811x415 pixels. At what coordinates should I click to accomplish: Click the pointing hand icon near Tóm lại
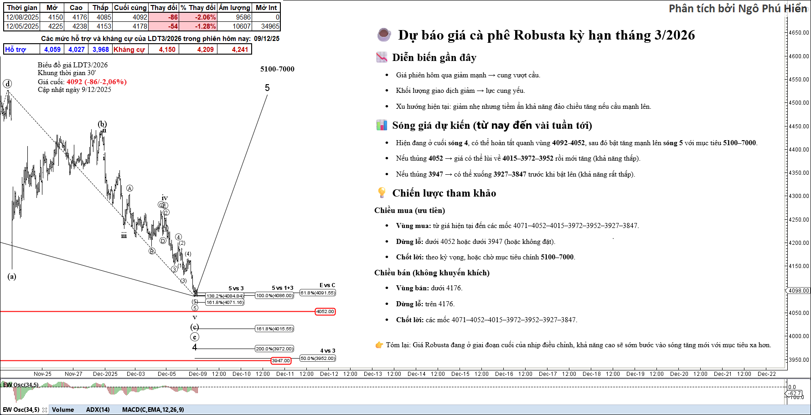(379, 345)
